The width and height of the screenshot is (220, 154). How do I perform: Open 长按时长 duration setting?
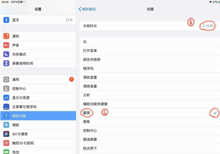[x=150, y=26]
